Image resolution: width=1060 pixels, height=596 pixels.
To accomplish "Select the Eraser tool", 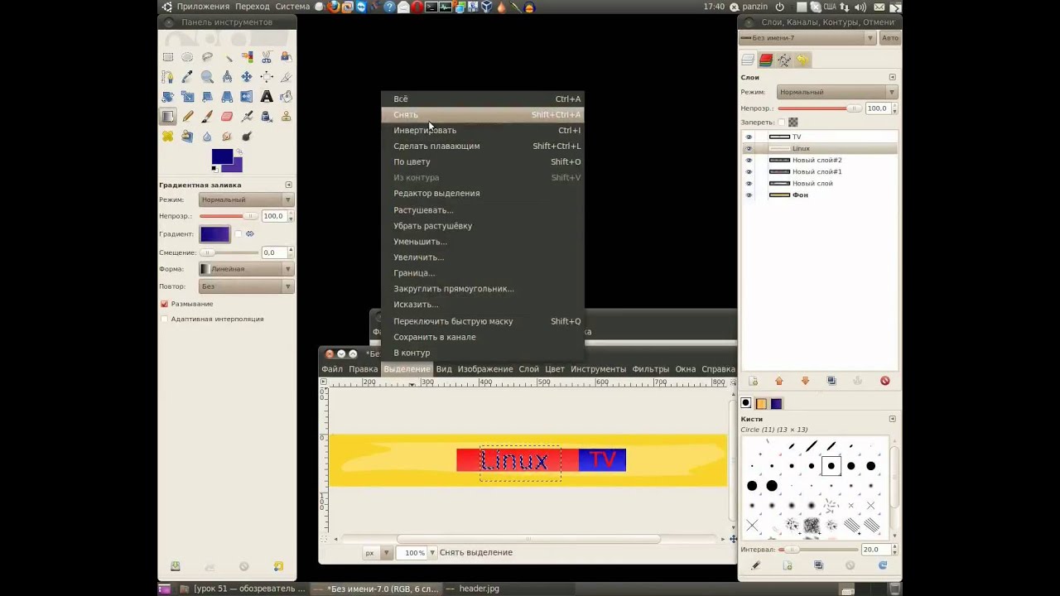I will click(227, 117).
